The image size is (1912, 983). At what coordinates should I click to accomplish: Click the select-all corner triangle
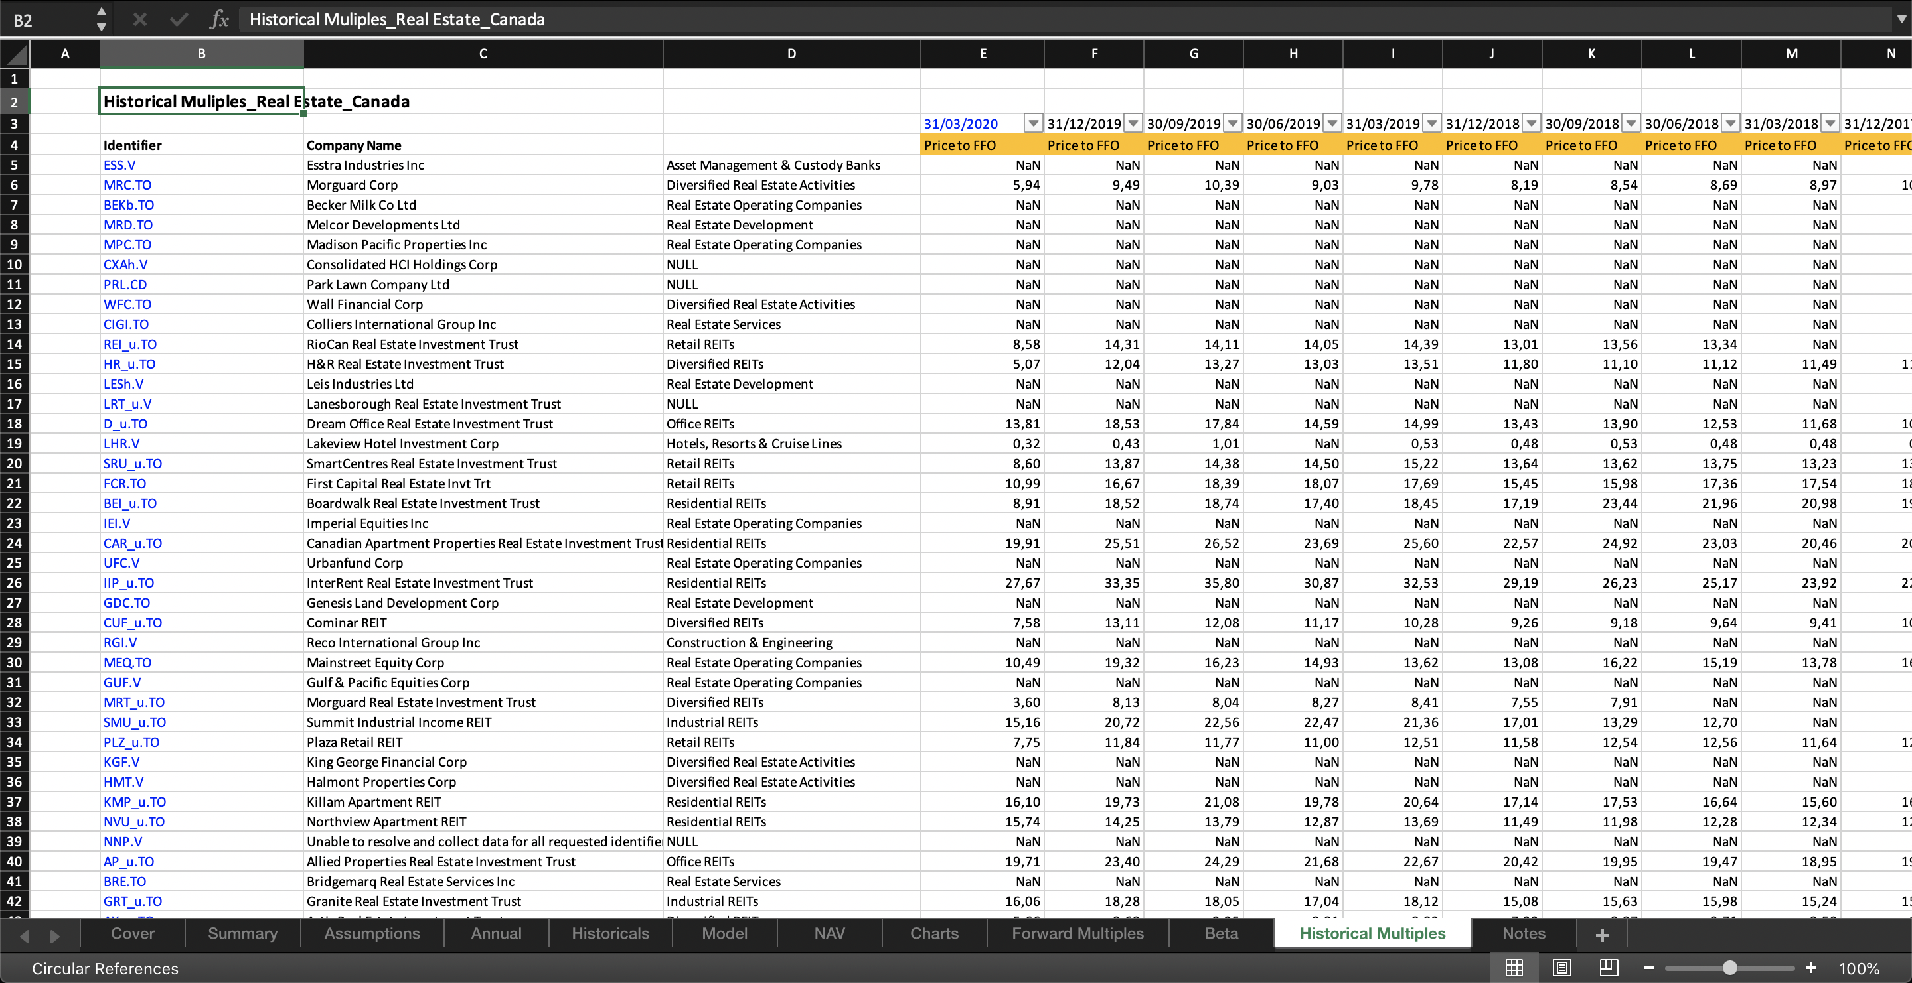15,54
